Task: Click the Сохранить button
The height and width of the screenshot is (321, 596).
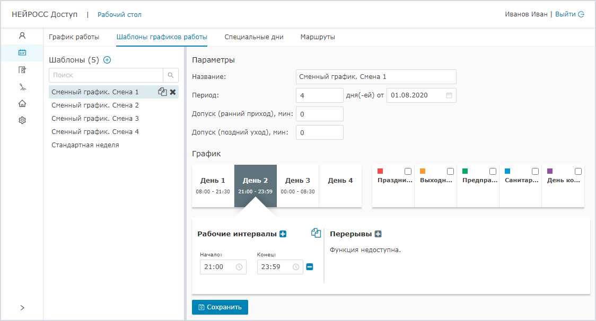Action: [220, 307]
